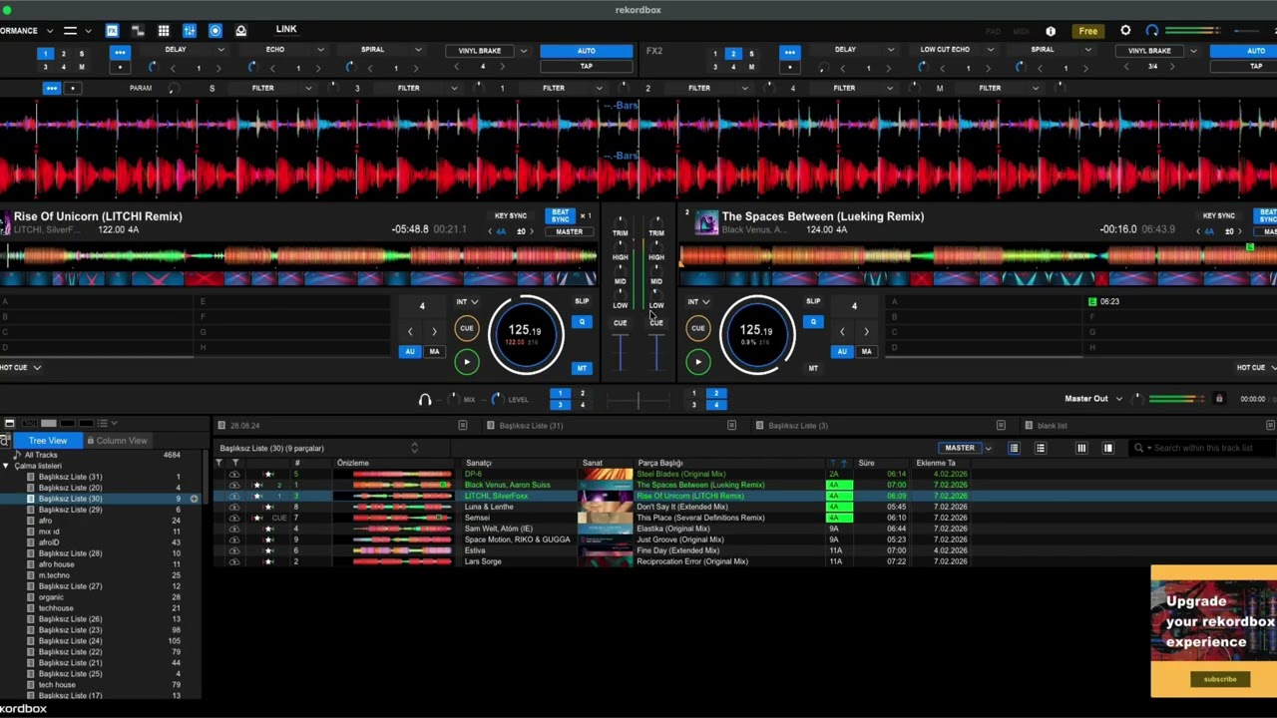Adjust mixer channel 1 volume fader
The height and width of the screenshot is (718, 1277).
(x=620, y=353)
